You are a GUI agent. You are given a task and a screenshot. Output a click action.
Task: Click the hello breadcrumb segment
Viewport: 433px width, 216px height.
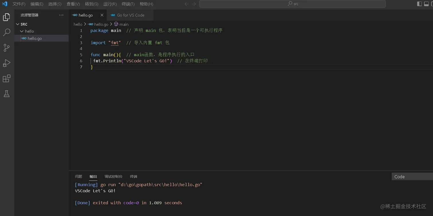(x=78, y=24)
